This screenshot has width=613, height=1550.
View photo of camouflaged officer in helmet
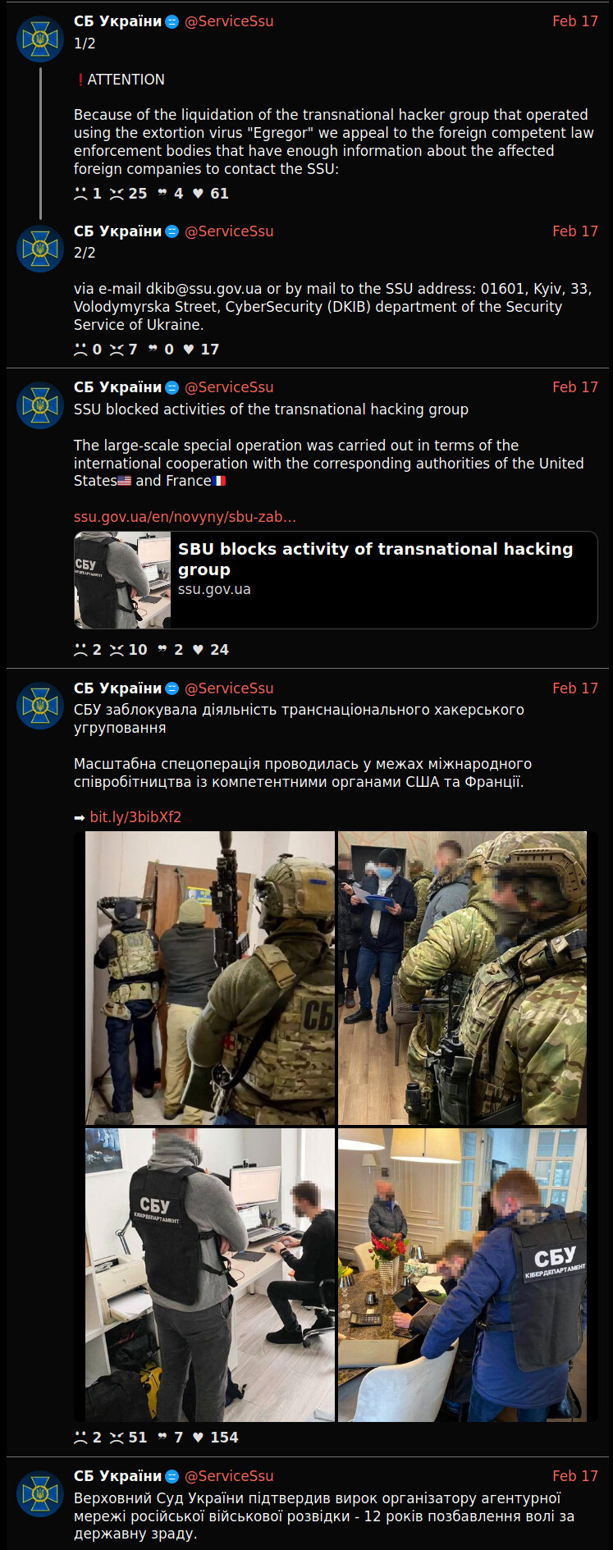[x=462, y=978]
